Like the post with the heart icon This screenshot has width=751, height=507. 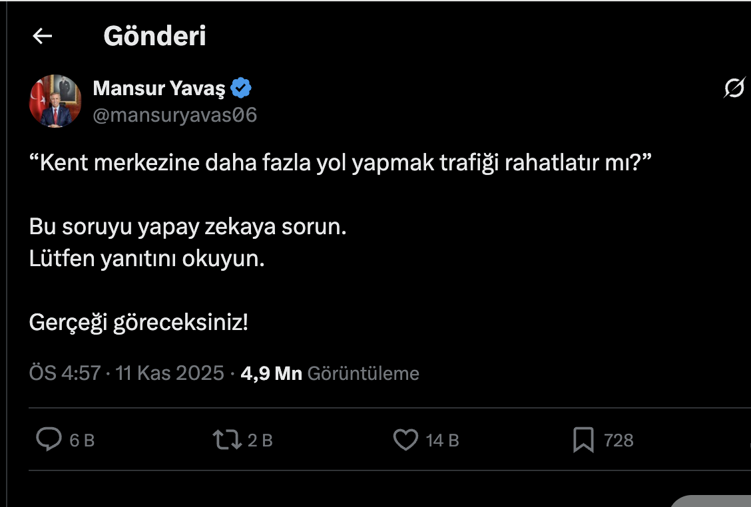click(x=405, y=440)
